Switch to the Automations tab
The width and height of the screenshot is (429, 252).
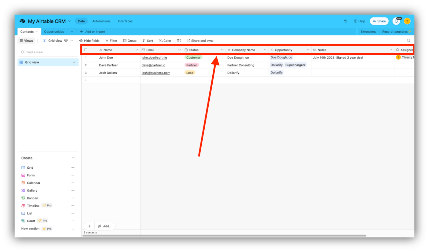[101, 21]
